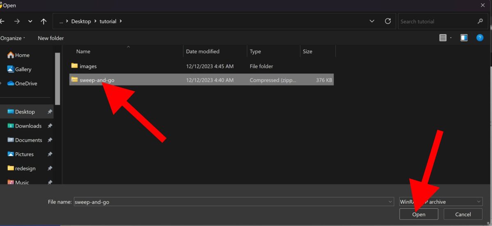
Task: Click the blue Help question mark icon
Action: click(480, 38)
